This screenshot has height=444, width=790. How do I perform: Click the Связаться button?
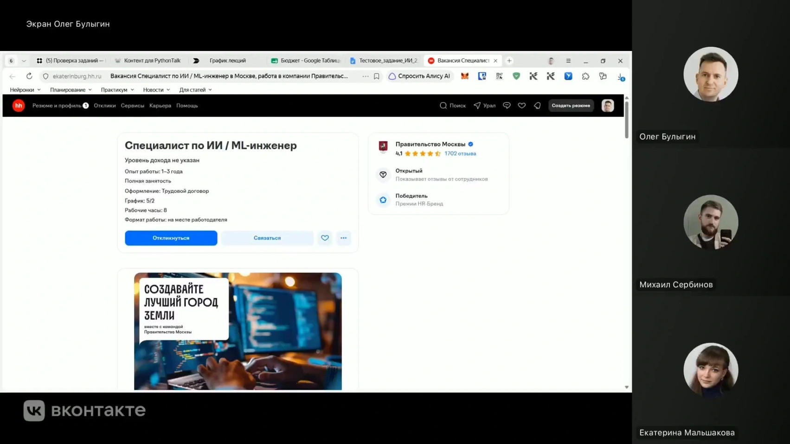(267, 238)
